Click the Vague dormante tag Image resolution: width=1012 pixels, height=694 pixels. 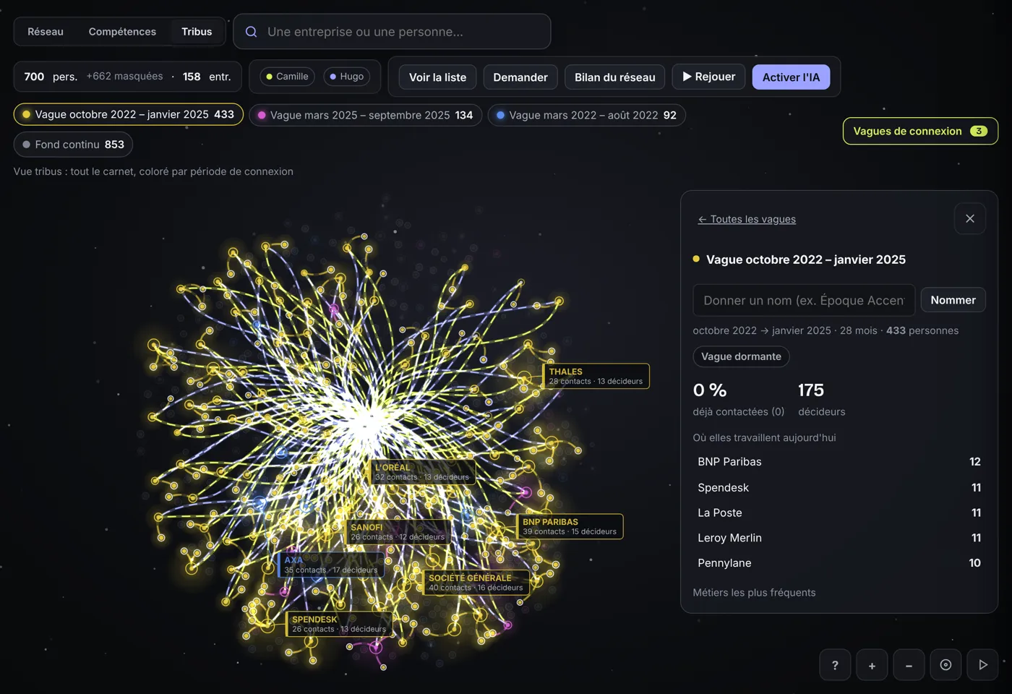tap(741, 356)
